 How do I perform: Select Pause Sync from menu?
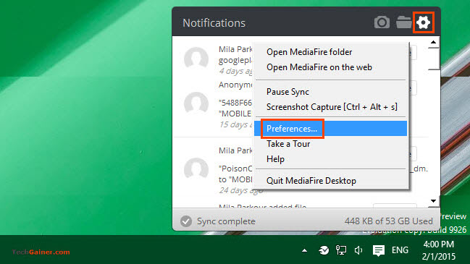tap(331, 92)
